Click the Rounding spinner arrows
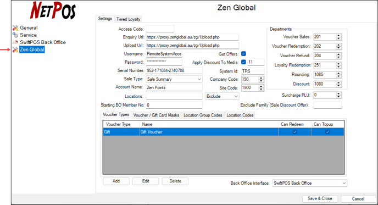Viewport: 378px width, 205px height. tap(338, 75)
